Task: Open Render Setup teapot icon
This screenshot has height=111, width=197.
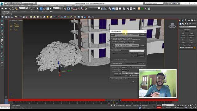Action: 128,9
